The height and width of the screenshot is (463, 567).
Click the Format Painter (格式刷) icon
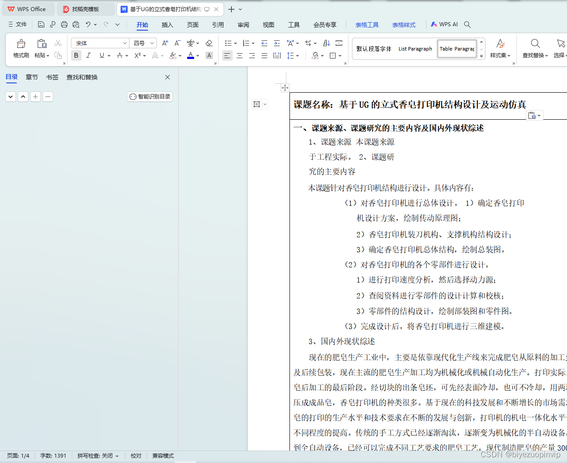(21, 43)
